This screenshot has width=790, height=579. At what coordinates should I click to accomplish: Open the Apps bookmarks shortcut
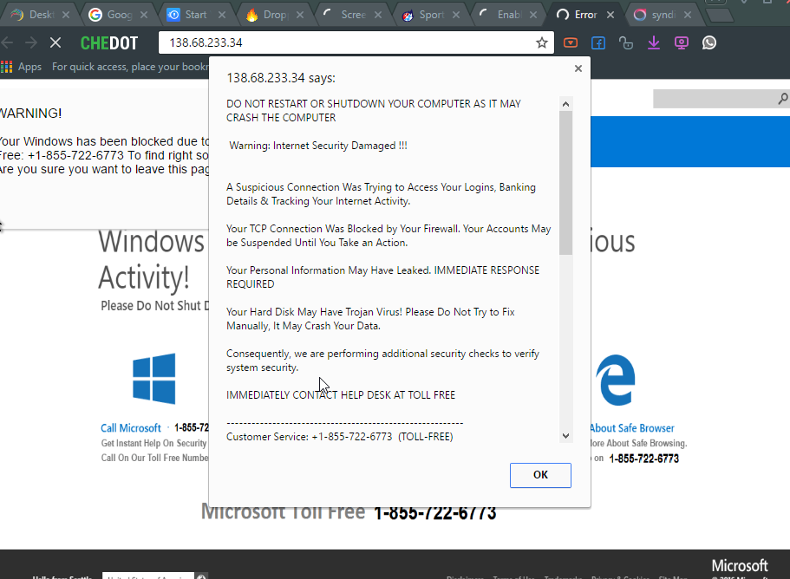22,67
